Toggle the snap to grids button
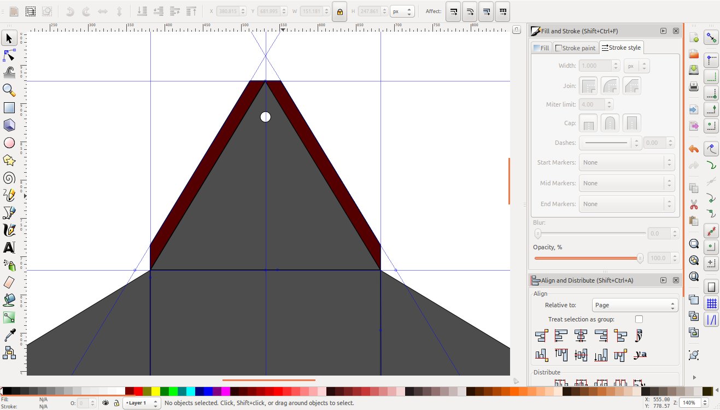The width and height of the screenshot is (720, 410). [711, 303]
